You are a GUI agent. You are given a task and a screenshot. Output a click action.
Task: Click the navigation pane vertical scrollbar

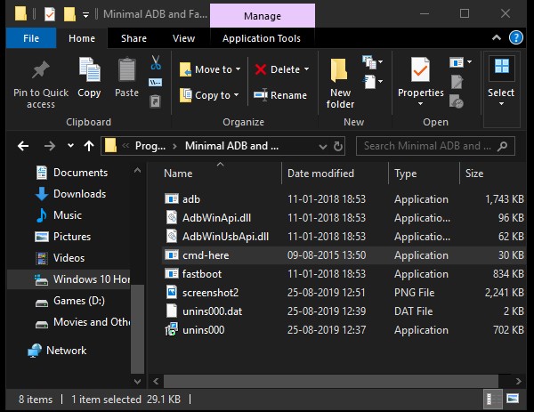click(137, 328)
